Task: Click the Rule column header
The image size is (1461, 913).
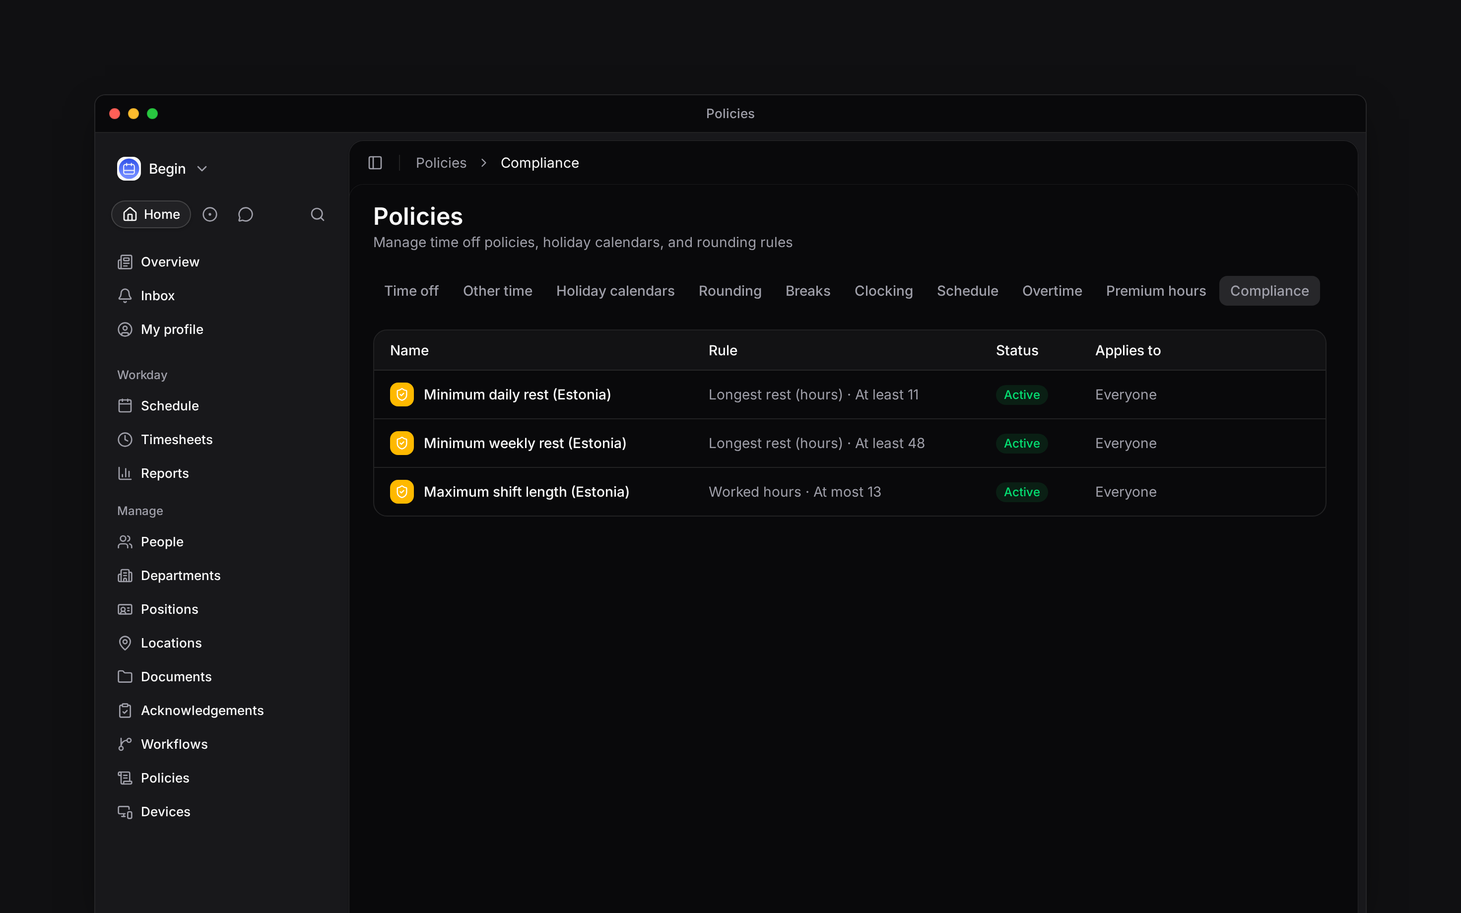Action: (x=723, y=351)
